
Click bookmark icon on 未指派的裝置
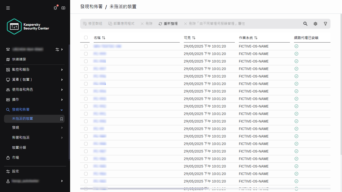coord(61,119)
